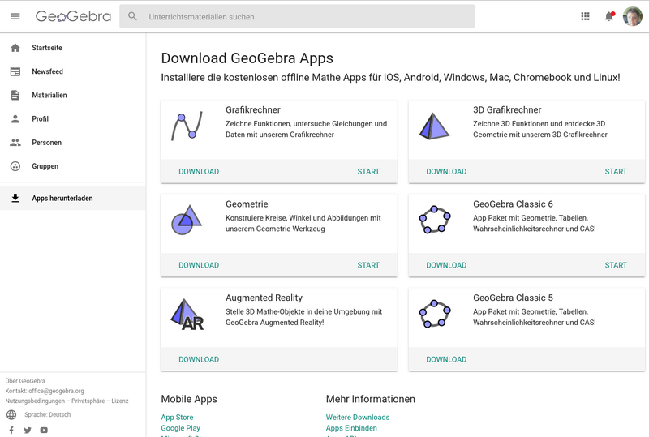Viewport: 649px width, 437px height.
Task: Start the Geometrie app
Action: point(368,265)
